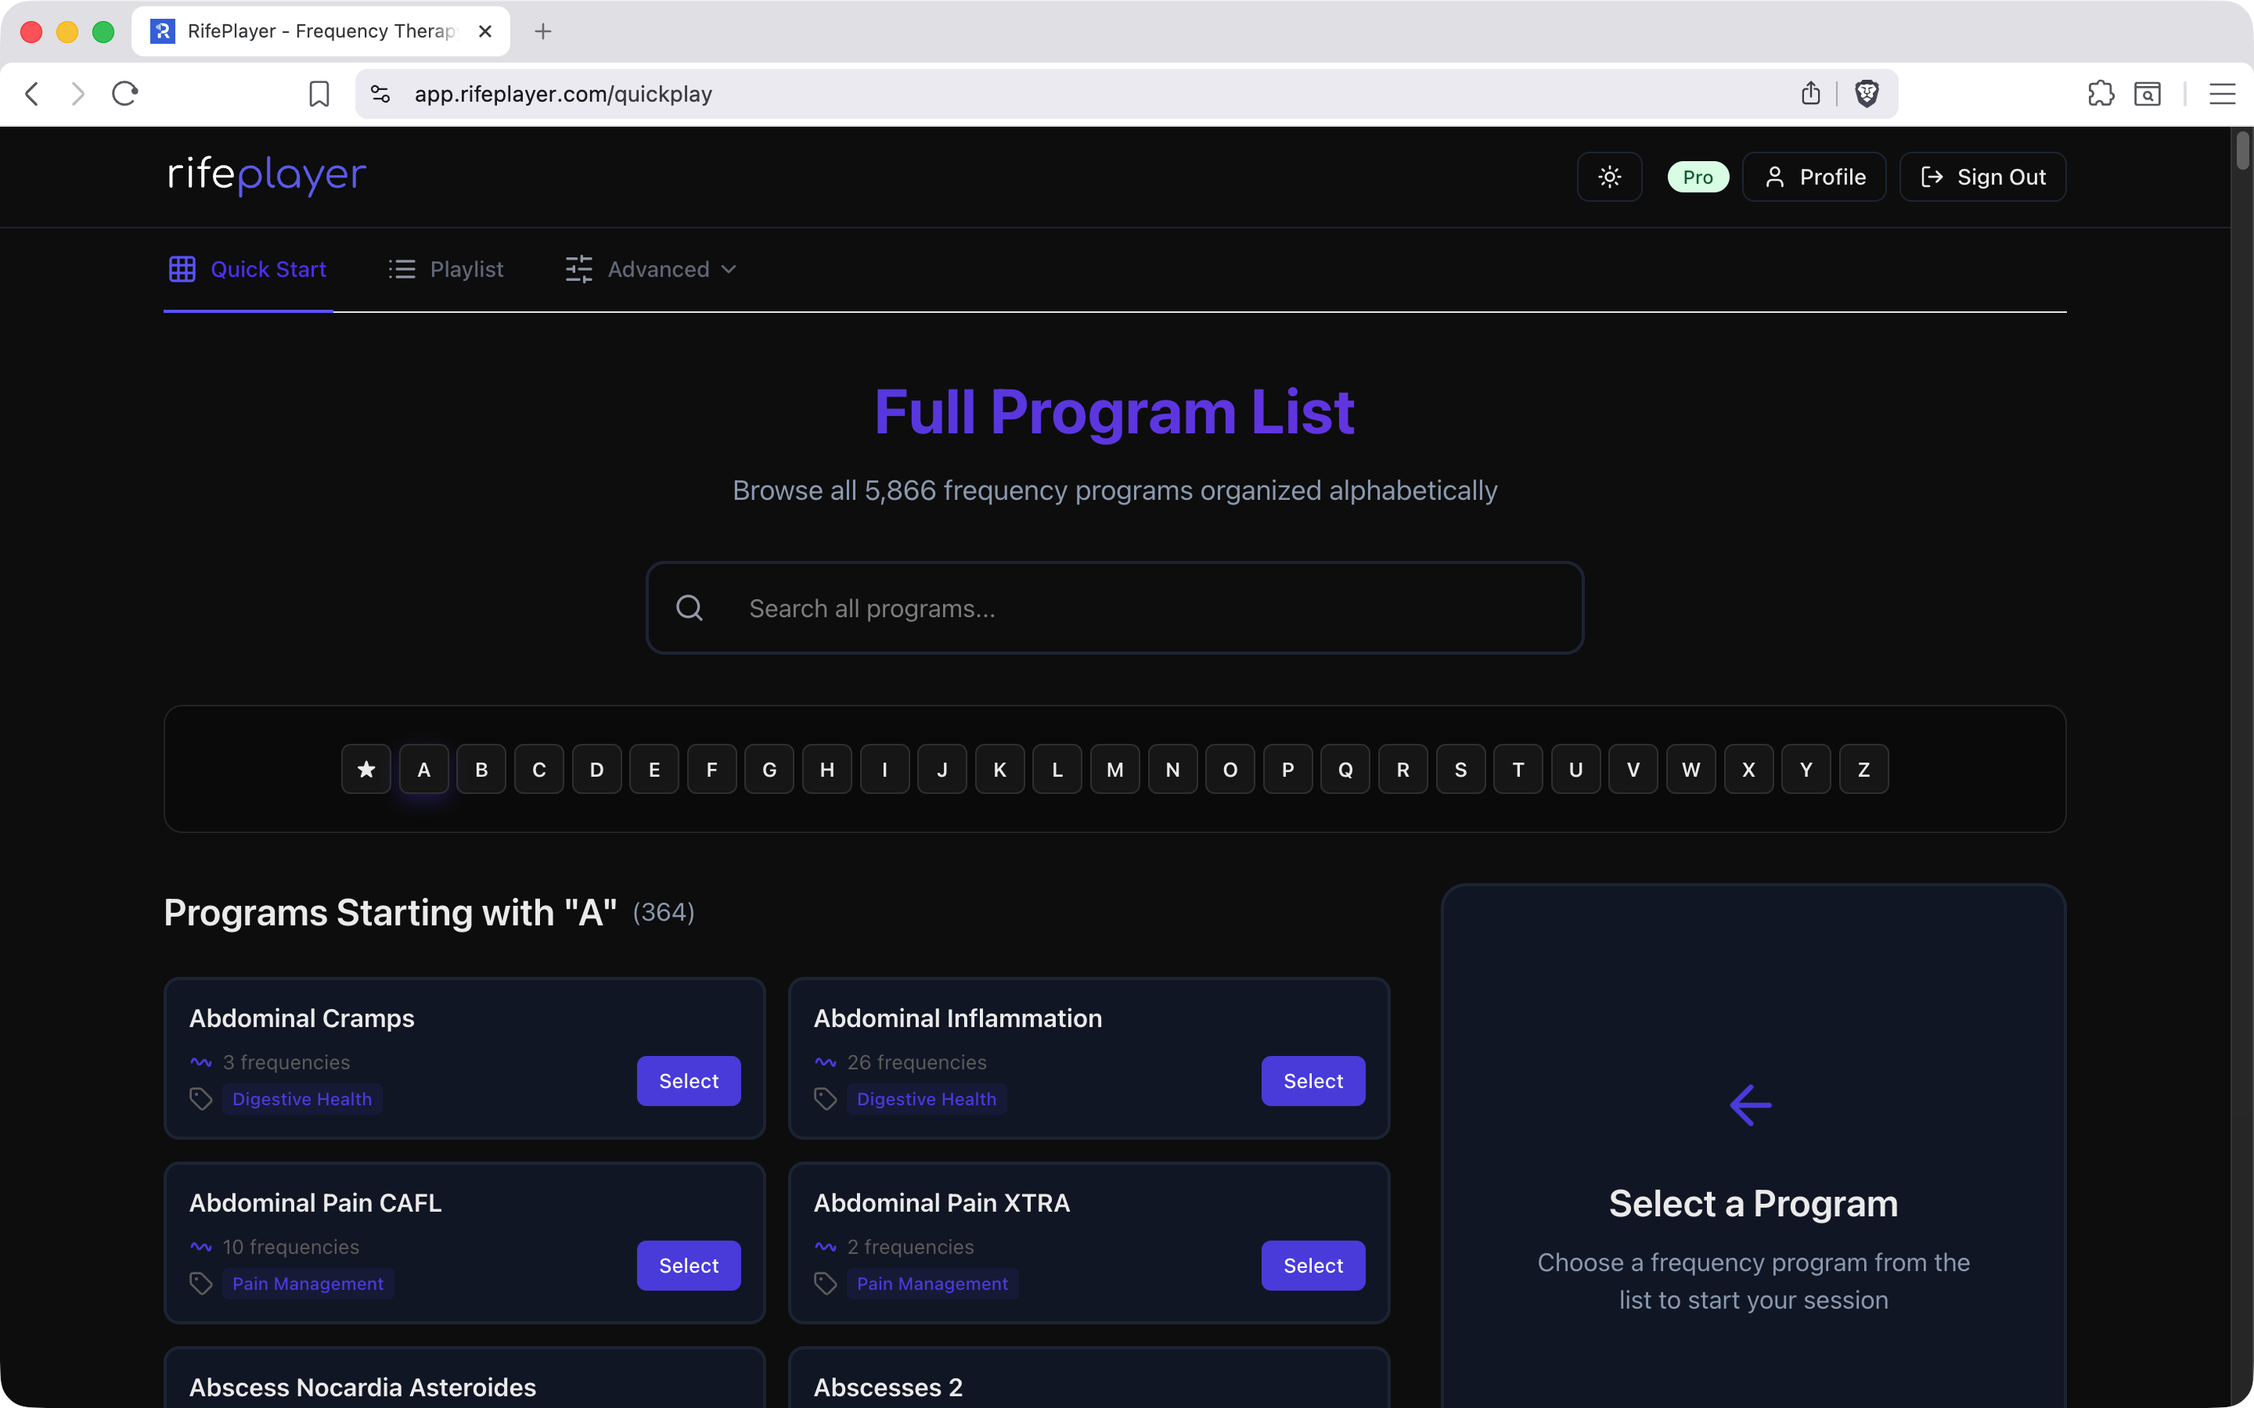This screenshot has height=1408, width=2254.
Task: Filter programs by letter F
Action: point(711,769)
